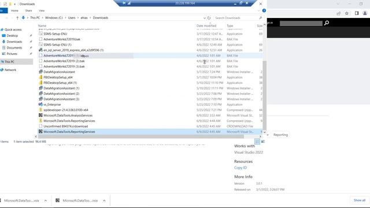
Task: Click file list scroll-down arrow
Action: point(265,132)
